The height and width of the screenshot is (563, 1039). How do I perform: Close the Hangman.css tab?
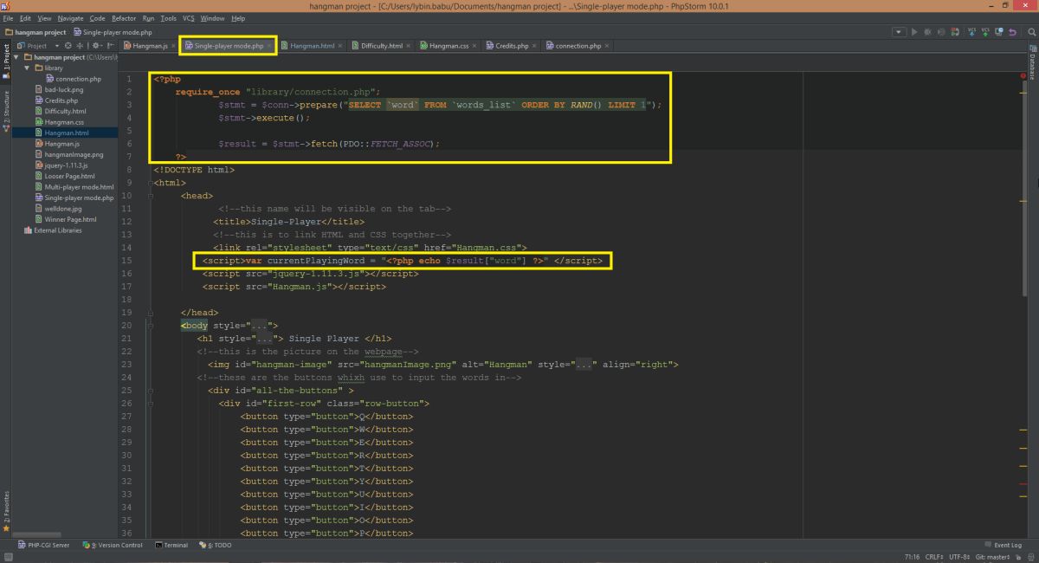coord(473,46)
